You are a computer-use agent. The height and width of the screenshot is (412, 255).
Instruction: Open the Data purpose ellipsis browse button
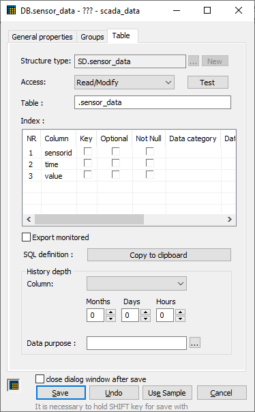(x=194, y=343)
